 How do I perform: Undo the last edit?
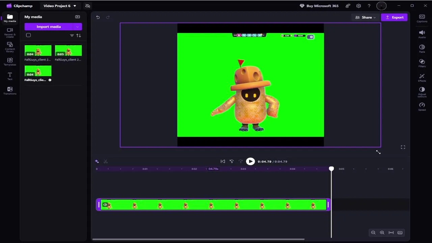tap(98, 17)
